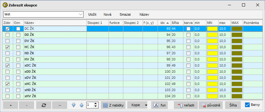Open olive MAX color of HC ŽK
265x112 pixels.
coord(237,47)
